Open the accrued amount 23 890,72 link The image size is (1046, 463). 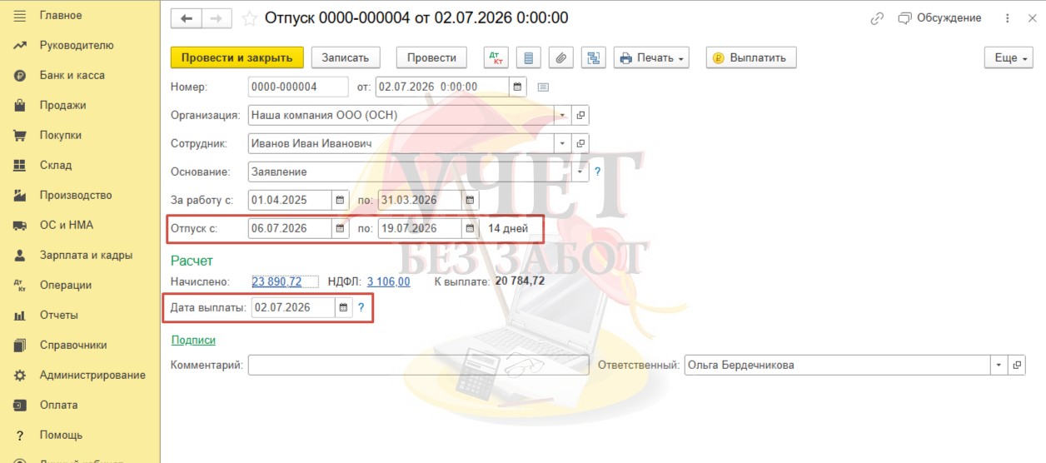tap(276, 281)
